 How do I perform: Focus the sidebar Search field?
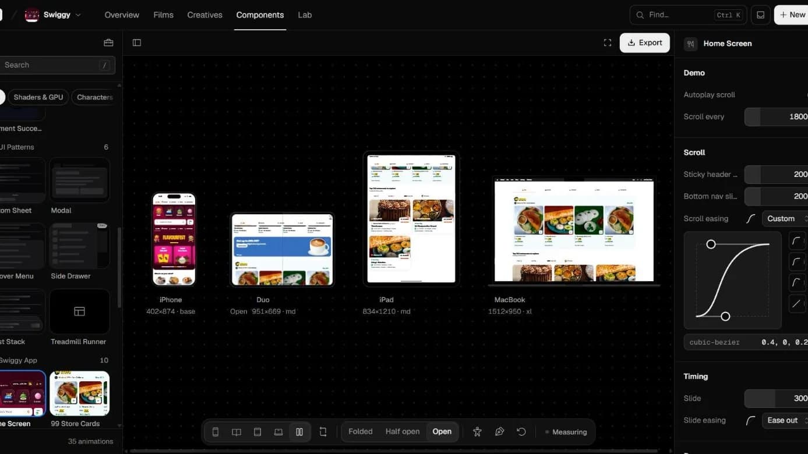57,65
